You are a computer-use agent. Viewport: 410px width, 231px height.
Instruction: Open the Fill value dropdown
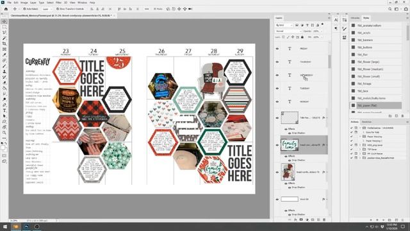click(322, 37)
